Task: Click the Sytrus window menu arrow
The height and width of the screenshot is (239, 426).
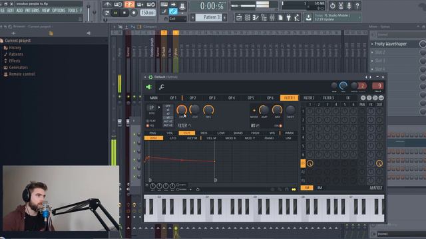Action: coord(145,77)
